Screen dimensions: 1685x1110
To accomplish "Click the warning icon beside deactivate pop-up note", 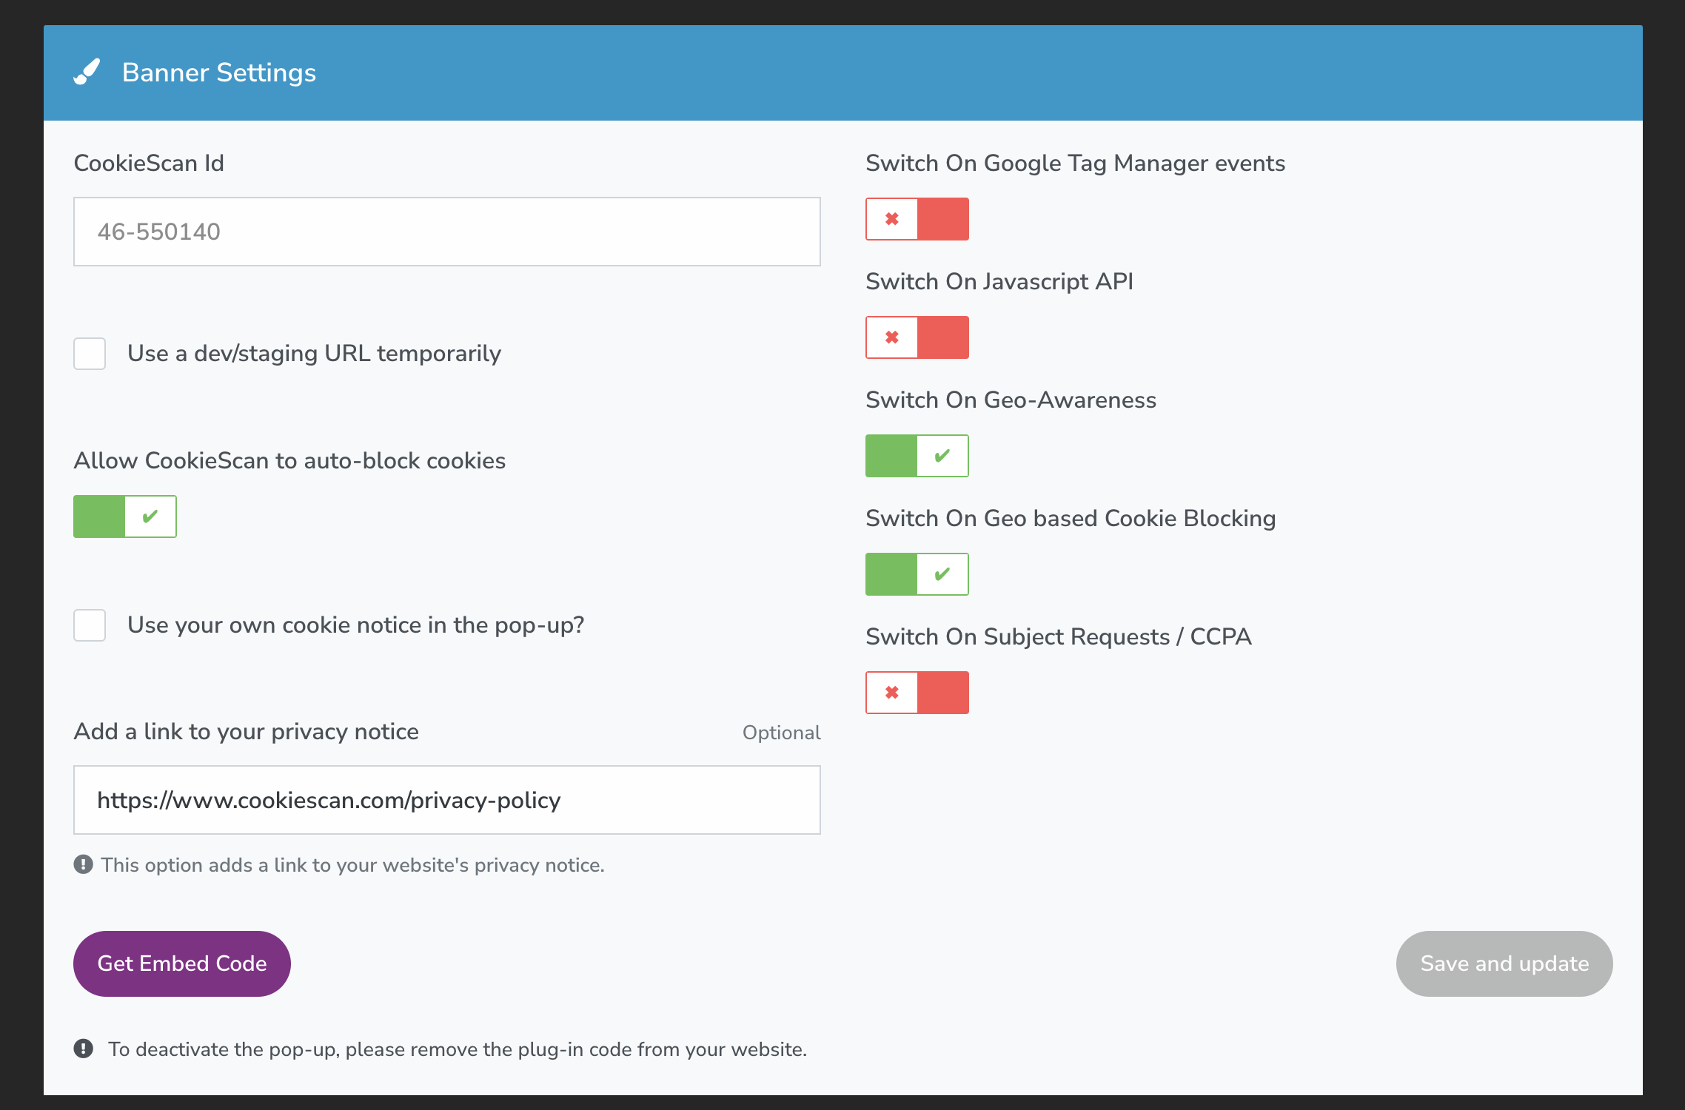I will [83, 1049].
